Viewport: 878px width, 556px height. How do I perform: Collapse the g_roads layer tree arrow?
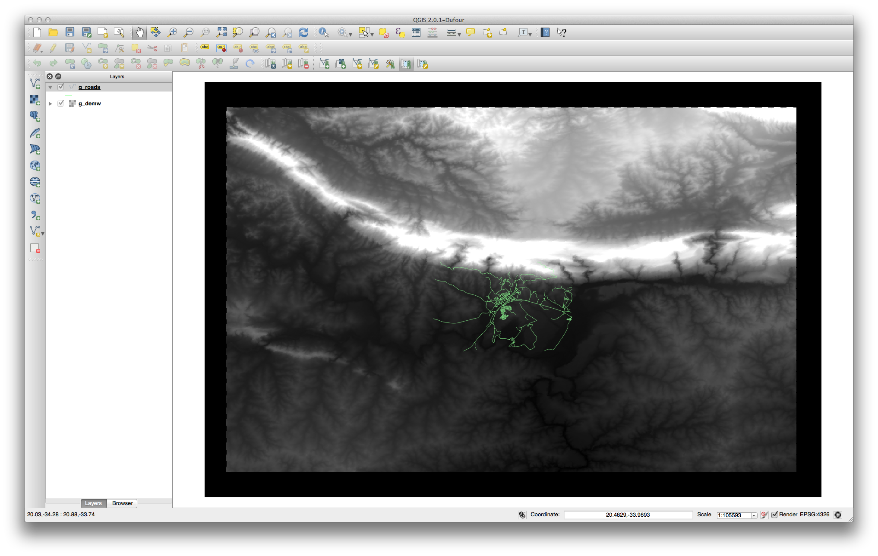[51, 87]
